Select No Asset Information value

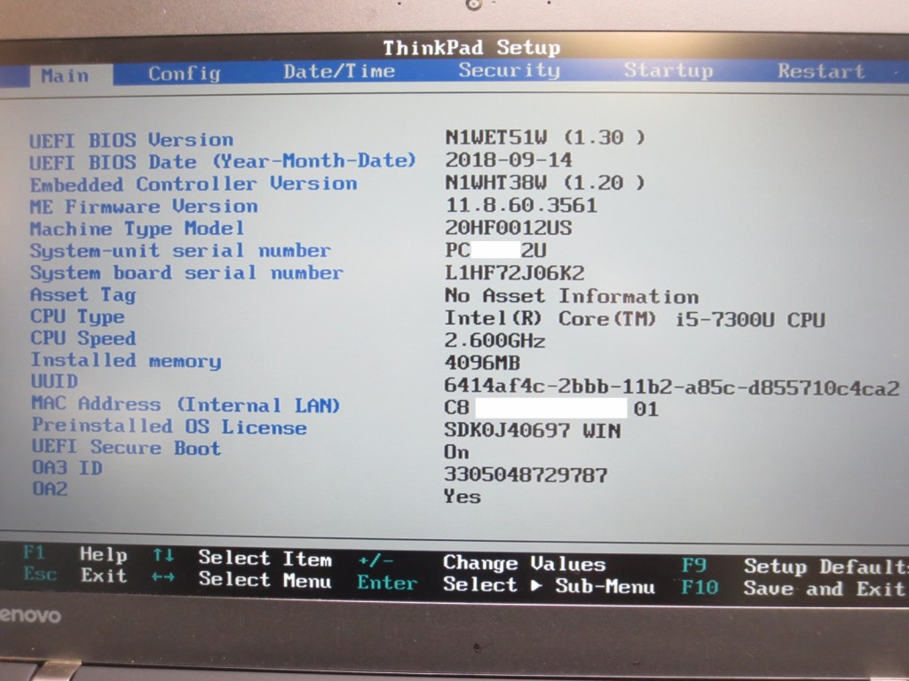[572, 296]
